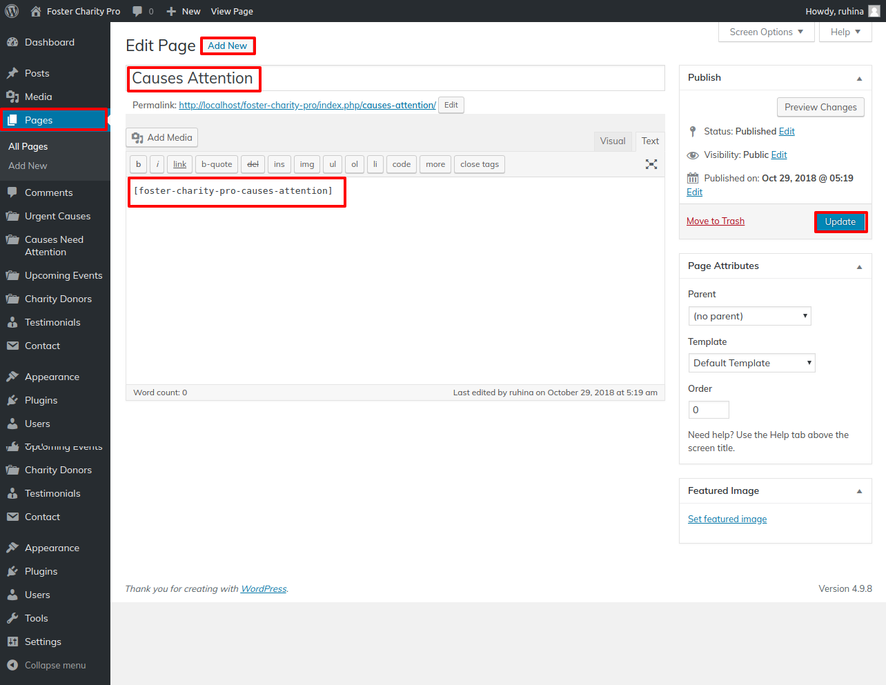Click the Version 4.9.8 text
The width and height of the screenshot is (886, 685).
[x=845, y=588]
